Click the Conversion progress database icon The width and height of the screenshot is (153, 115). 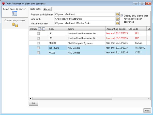tap(15, 25)
